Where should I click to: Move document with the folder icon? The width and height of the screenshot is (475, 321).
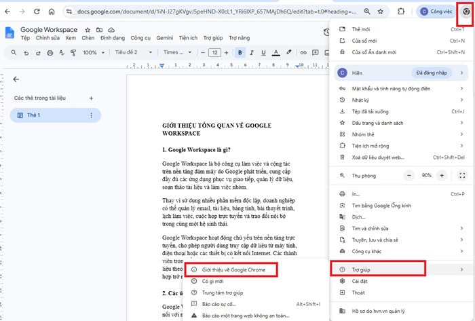(x=99, y=30)
